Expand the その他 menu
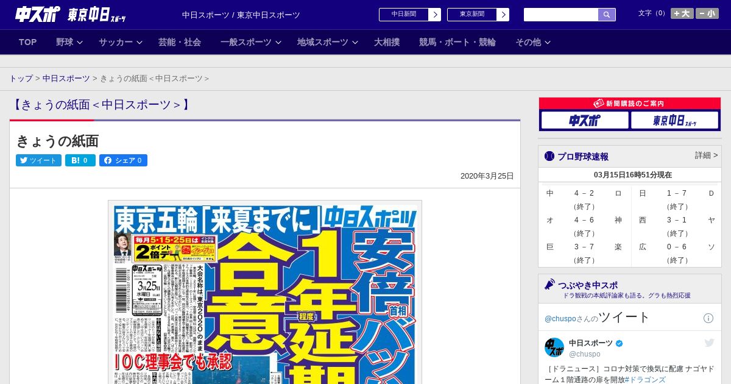The image size is (731, 384). point(533,42)
